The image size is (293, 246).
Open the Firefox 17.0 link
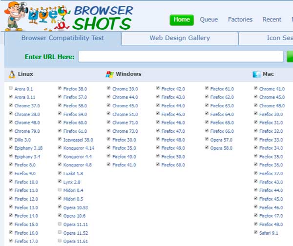[x=26, y=241]
